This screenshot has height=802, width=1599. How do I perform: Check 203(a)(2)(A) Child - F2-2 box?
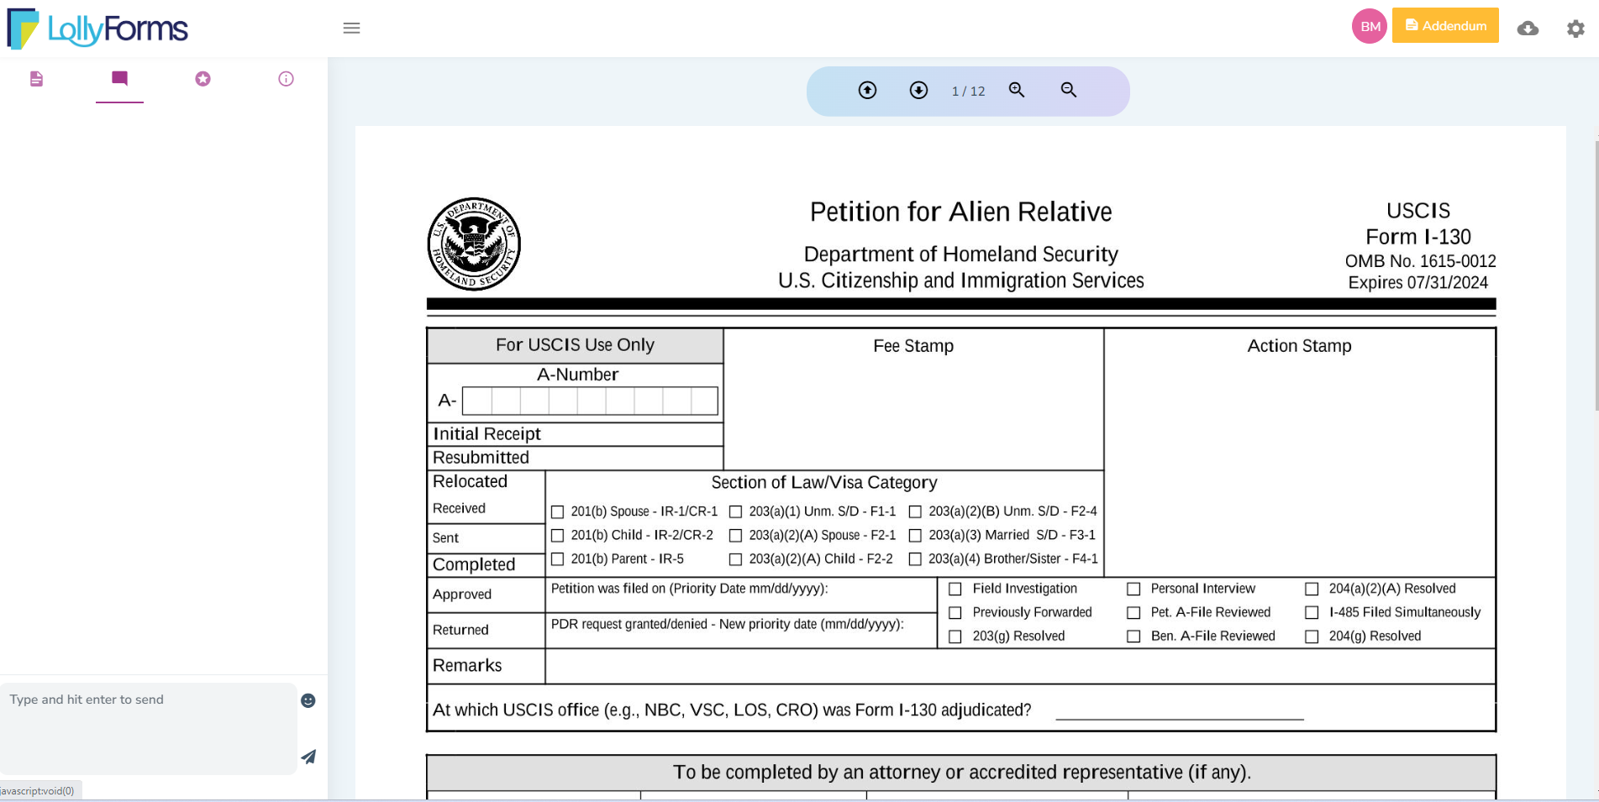point(735,558)
